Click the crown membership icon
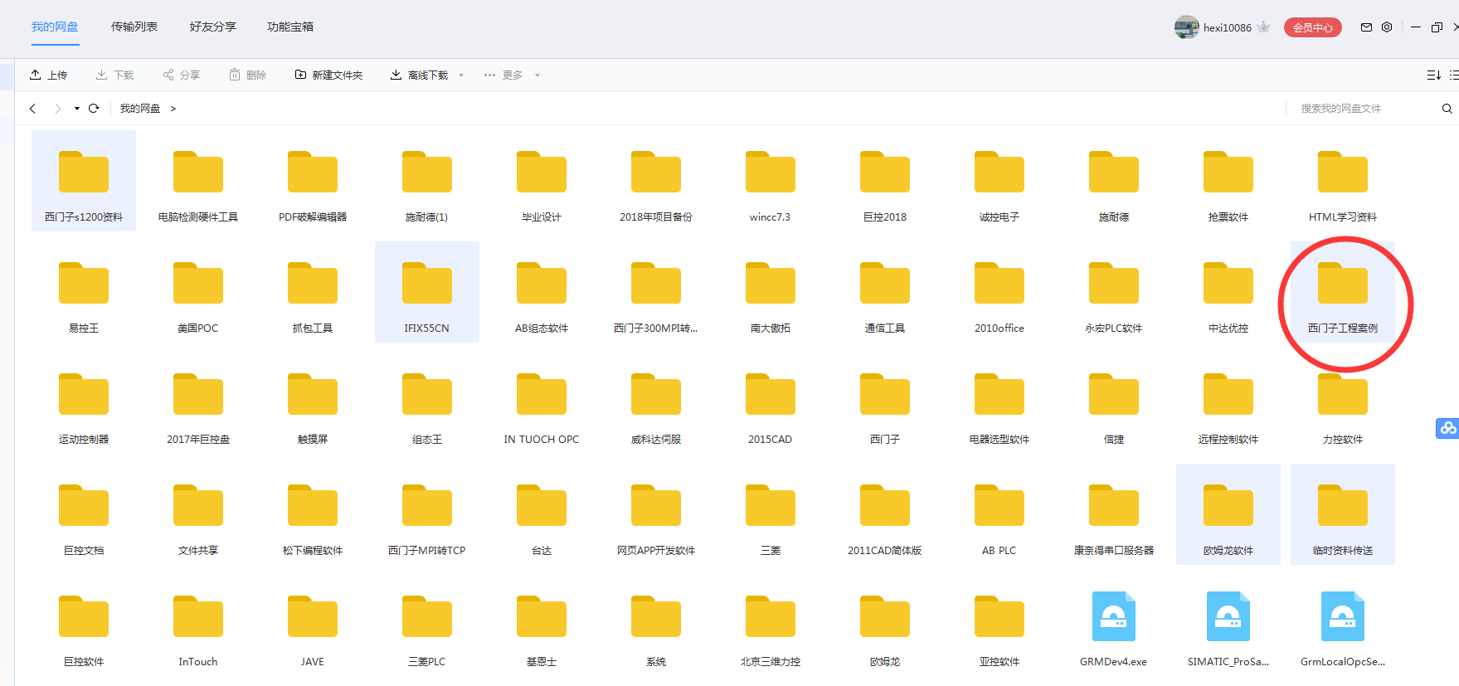 click(x=1263, y=27)
